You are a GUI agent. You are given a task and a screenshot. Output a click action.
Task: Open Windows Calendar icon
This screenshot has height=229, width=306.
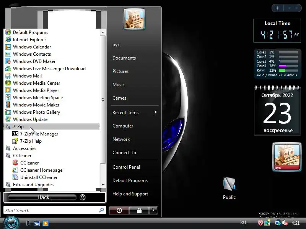point(8,47)
